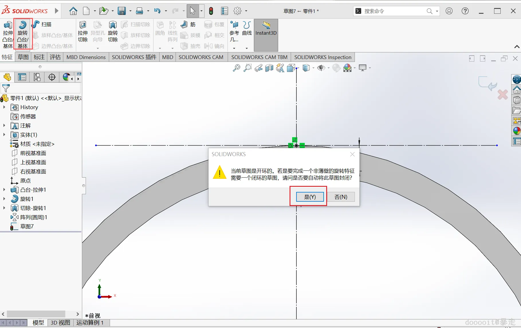Click the Zoom to Fit magnifier icon
The image size is (521, 328).
click(237, 68)
